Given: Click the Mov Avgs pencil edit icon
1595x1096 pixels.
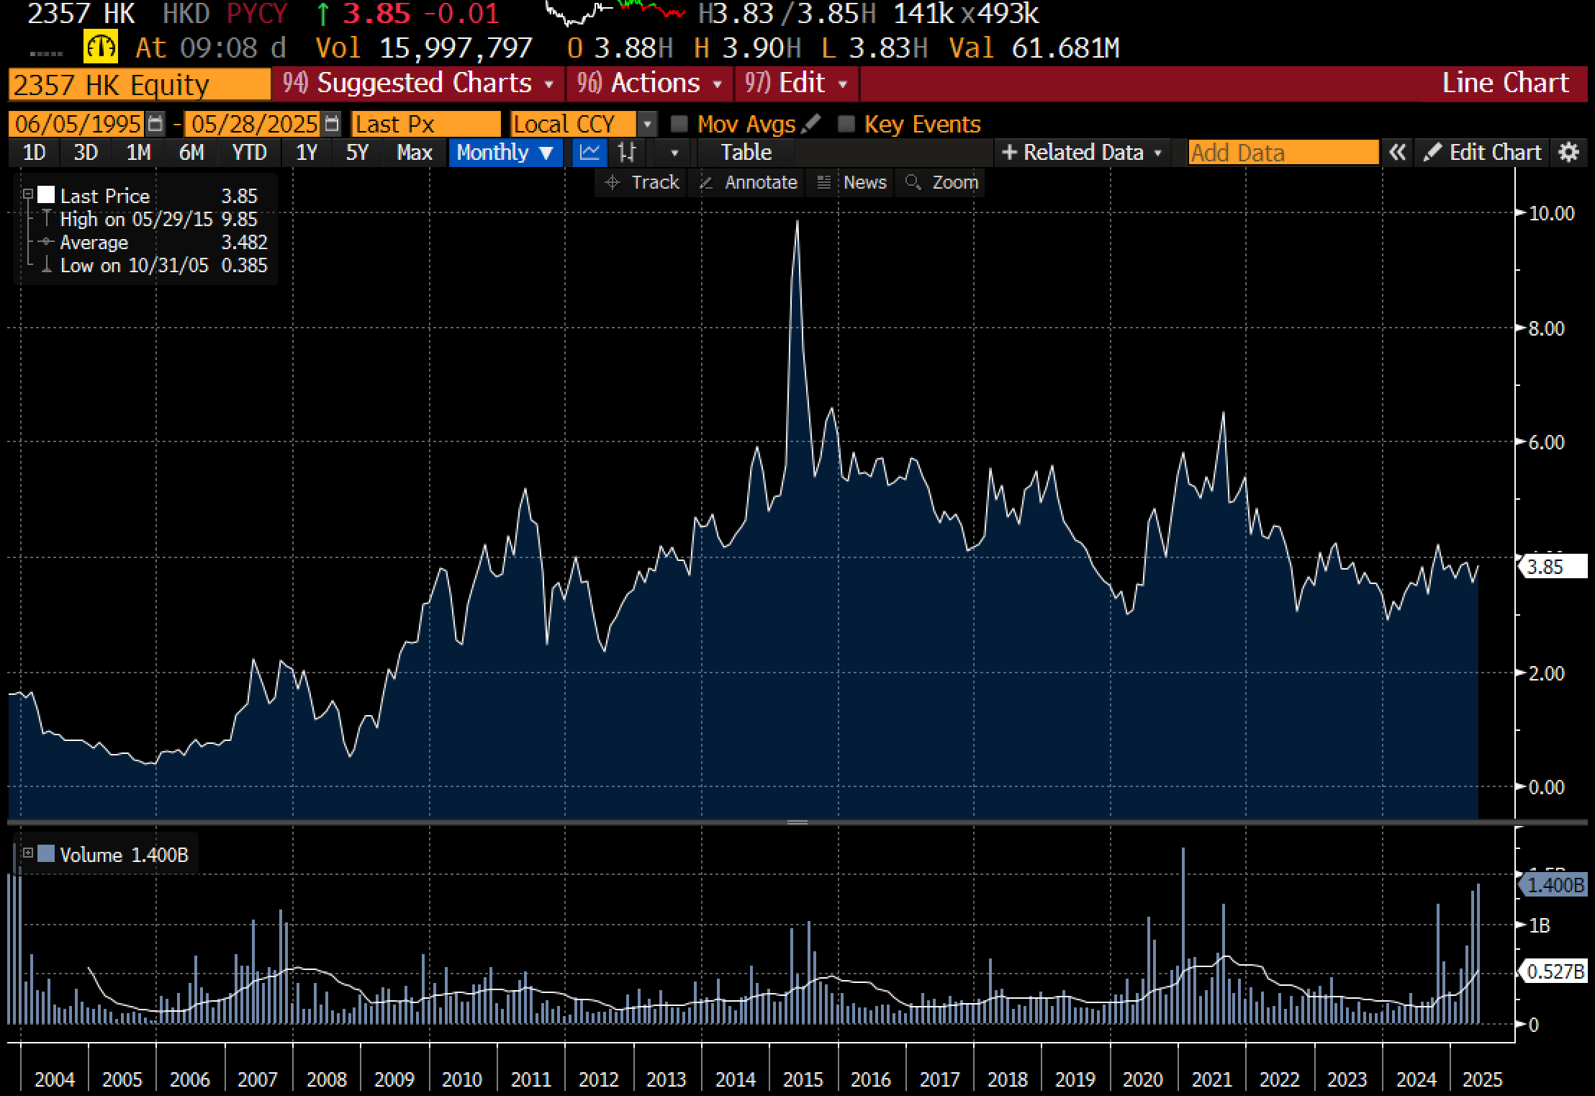Looking at the screenshot, I should pos(811,124).
